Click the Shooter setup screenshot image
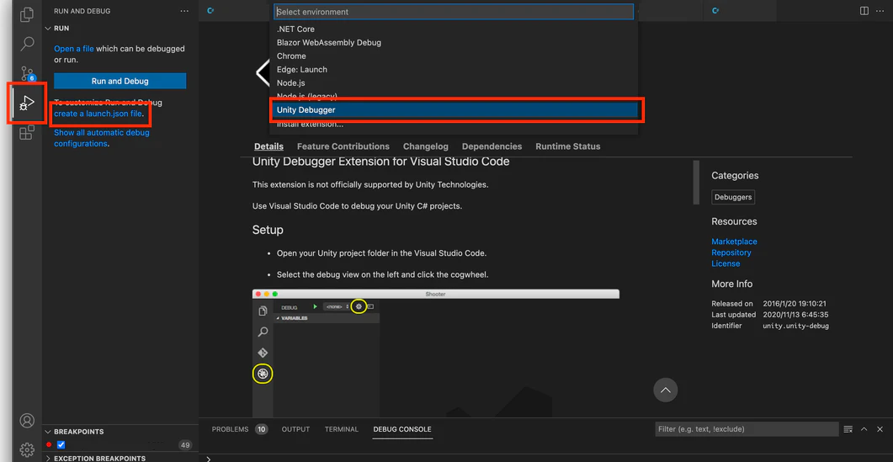This screenshot has width=893, height=462. [436, 353]
